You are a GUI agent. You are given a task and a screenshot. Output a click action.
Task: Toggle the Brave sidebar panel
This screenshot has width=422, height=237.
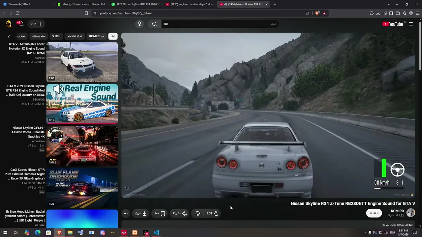(x=391, y=13)
